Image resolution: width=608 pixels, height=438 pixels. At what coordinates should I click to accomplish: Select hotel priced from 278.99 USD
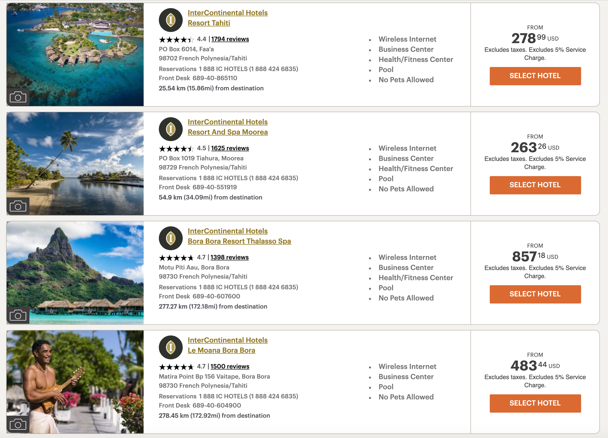535,76
